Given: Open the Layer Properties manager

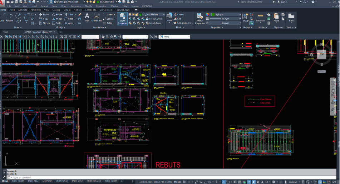Looking at the screenshot, I should tap(122, 19).
